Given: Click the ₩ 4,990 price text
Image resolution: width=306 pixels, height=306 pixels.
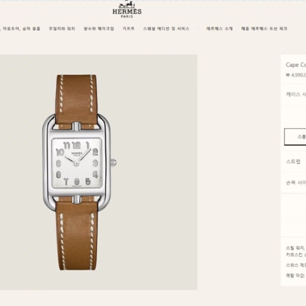Looking at the screenshot, I should point(296,75).
